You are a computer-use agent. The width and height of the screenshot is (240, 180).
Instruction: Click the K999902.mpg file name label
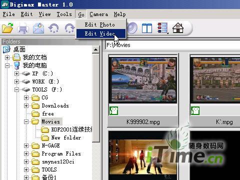(x=143, y=122)
